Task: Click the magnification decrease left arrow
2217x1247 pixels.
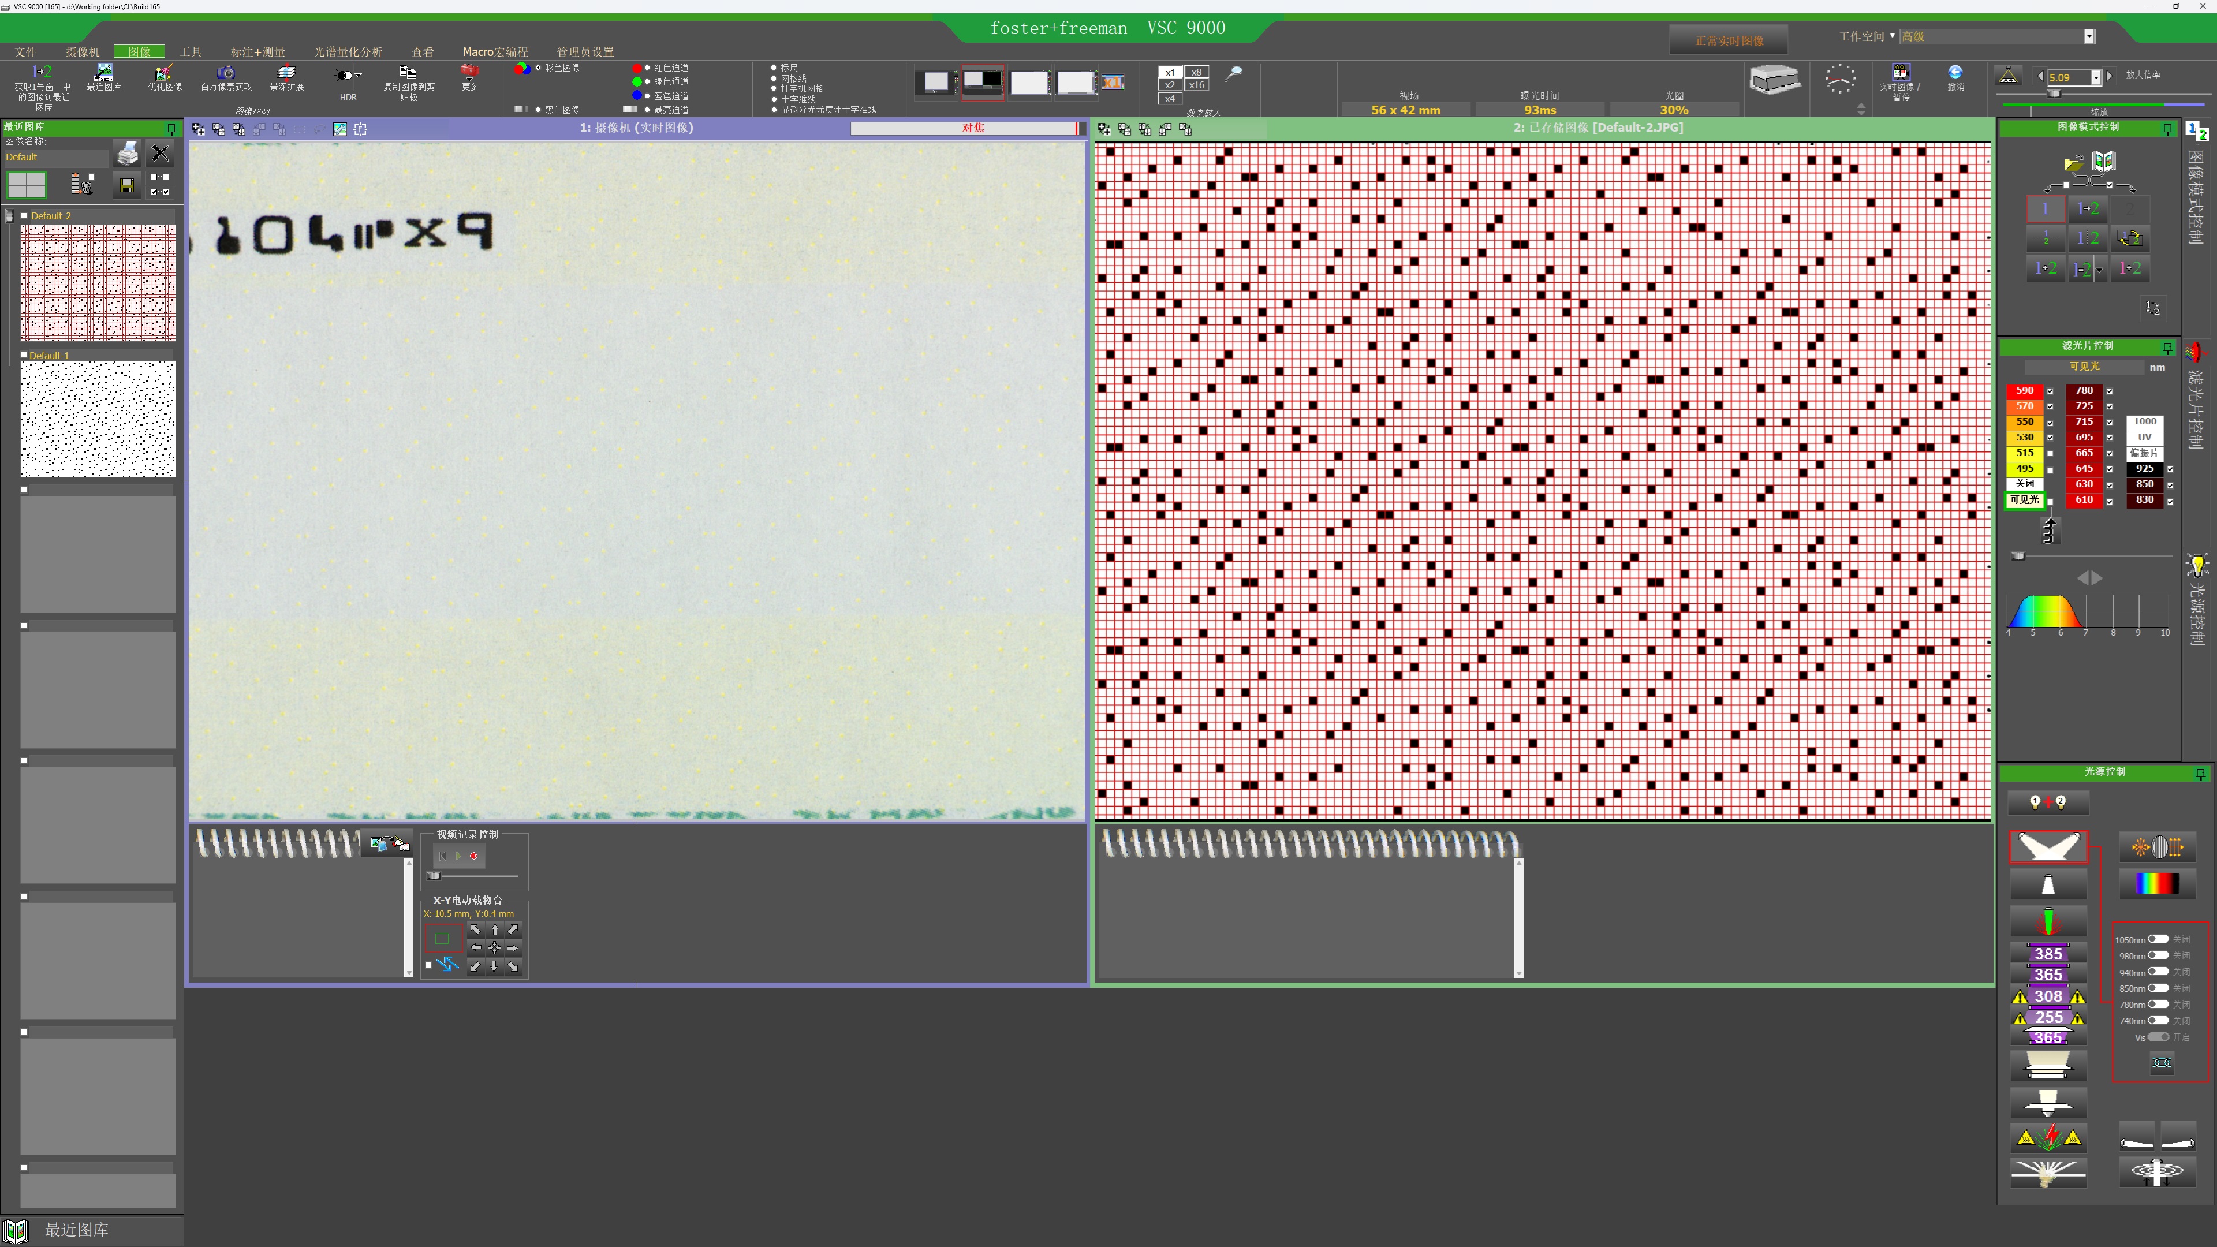Action: click(x=2040, y=77)
